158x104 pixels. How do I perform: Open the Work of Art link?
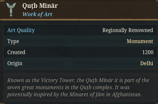pos(37,14)
